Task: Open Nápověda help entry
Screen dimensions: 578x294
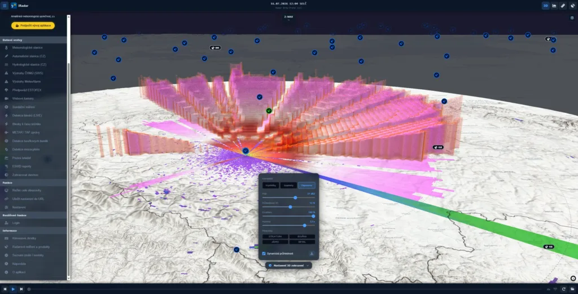Action: pyautogui.click(x=33, y=264)
